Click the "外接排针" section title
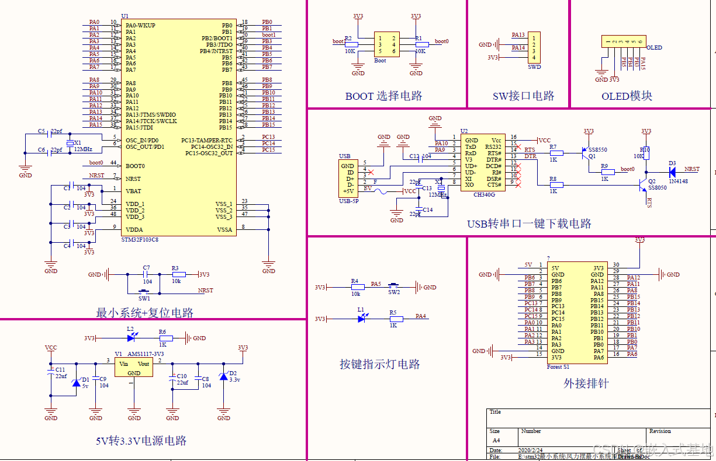 (x=586, y=383)
